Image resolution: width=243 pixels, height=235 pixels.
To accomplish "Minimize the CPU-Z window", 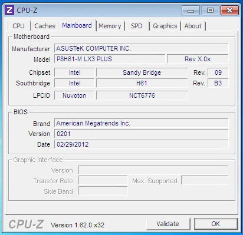I will [191, 10].
